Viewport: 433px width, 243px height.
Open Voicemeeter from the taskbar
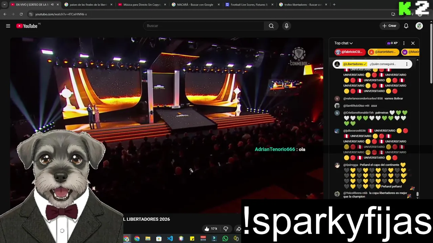(x=203, y=239)
